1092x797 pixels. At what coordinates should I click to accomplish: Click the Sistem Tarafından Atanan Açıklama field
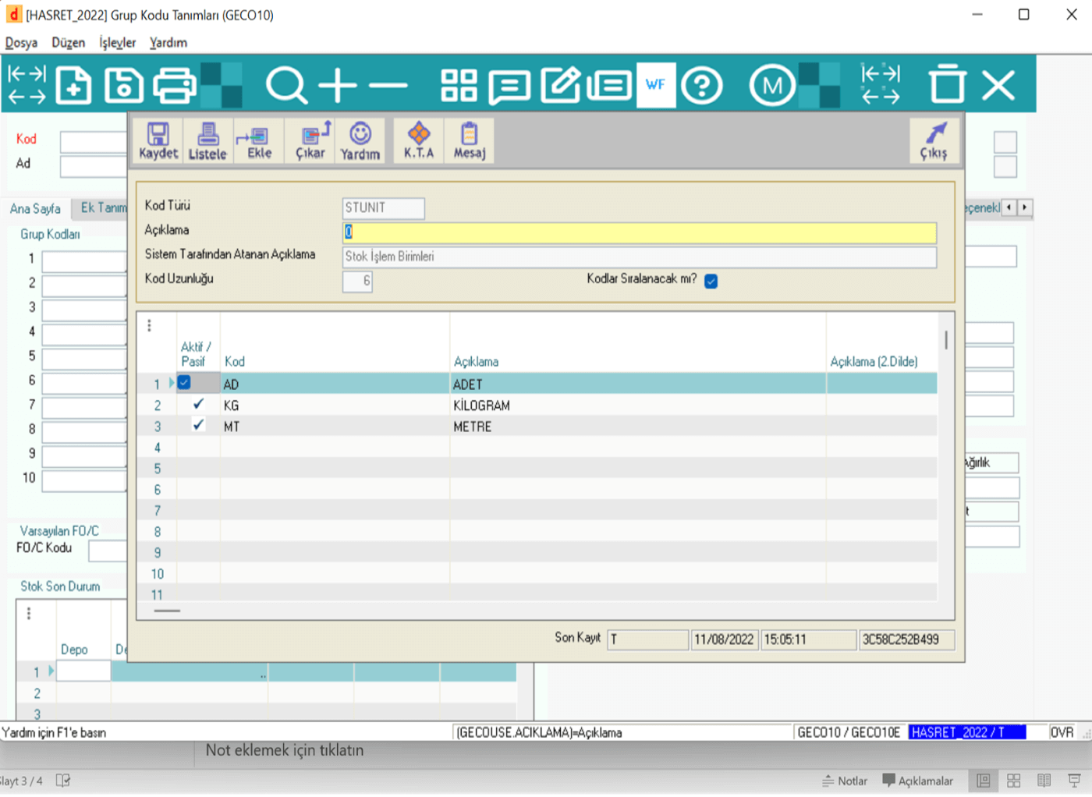[x=640, y=257]
